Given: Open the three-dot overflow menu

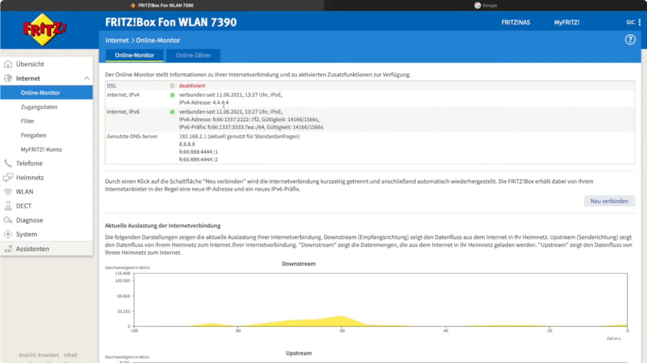Looking at the screenshot, I should tap(639, 22).
